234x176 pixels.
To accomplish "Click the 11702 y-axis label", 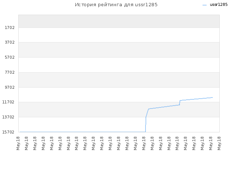I will point(8,102).
